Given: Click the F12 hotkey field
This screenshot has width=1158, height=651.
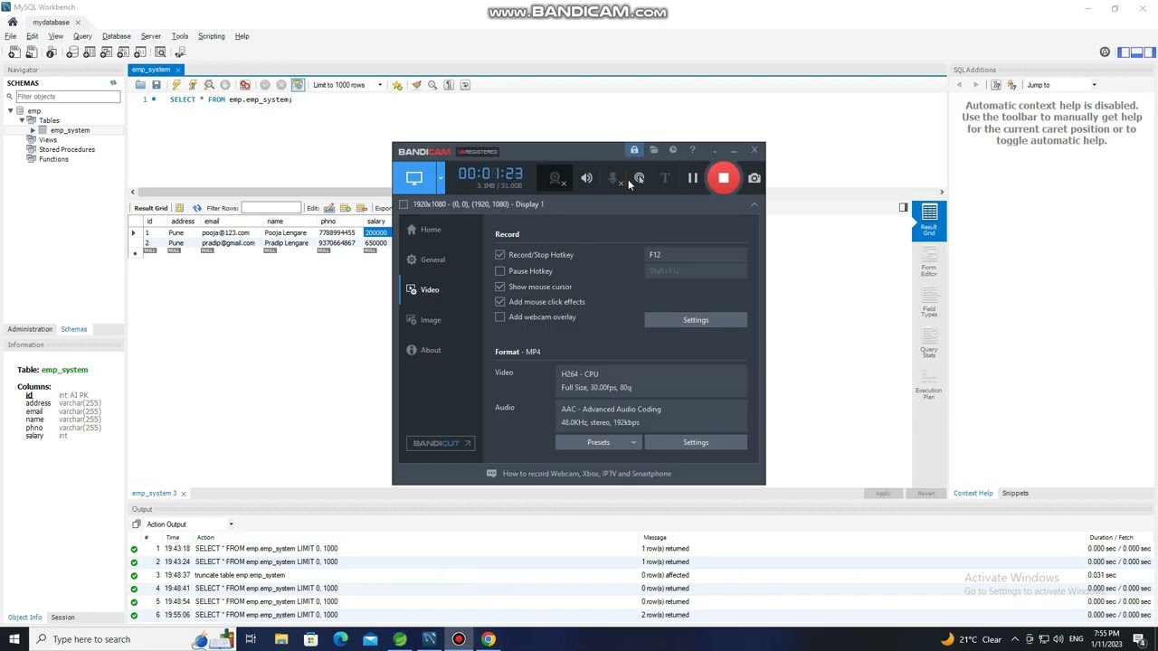Looking at the screenshot, I should pos(696,255).
